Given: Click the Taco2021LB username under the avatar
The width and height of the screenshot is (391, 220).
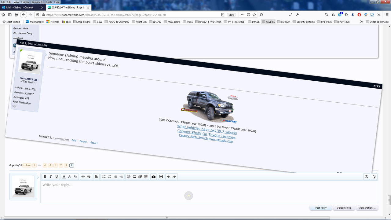Looking at the screenshot, I should coord(28,79).
